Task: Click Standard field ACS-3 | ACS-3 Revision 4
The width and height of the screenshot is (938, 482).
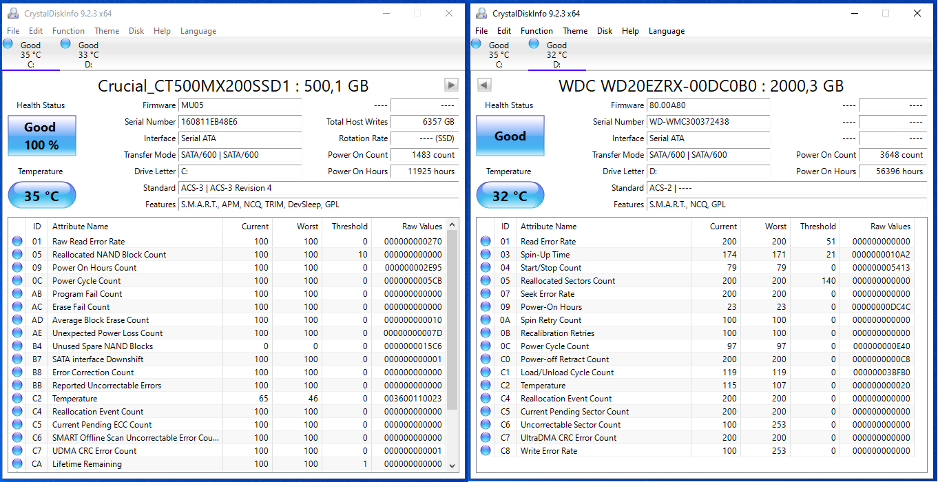Action: pyautogui.click(x=318, y=188)
